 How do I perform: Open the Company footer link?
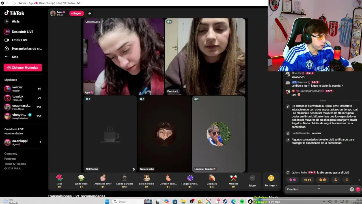coord(11,154)
